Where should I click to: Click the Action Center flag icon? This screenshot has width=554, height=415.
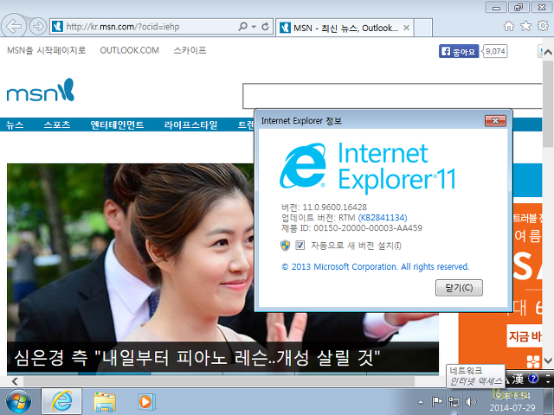coord(436,401)
